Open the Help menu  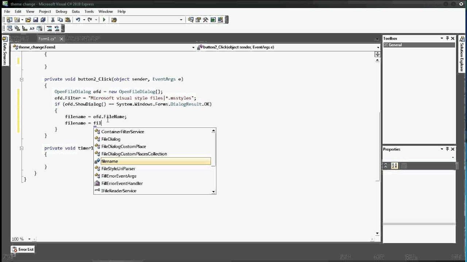click(x=121, y=12)
